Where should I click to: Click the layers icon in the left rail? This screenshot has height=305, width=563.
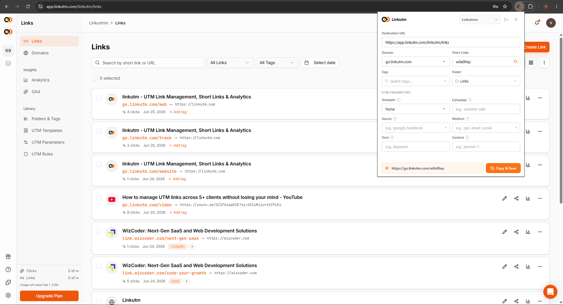(x=8, y=63)
